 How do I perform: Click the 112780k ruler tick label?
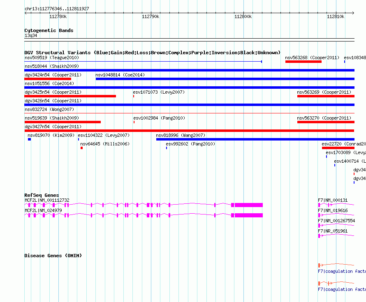(x=58, y=16)
